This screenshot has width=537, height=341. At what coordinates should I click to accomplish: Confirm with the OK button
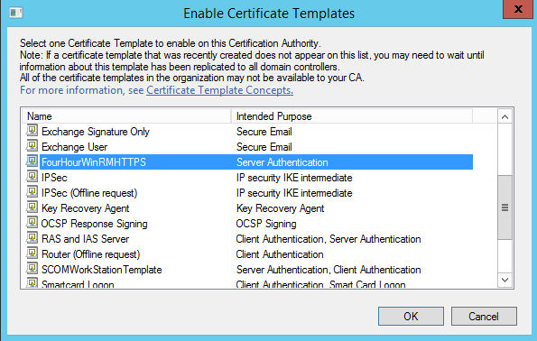tap(411, 316)
